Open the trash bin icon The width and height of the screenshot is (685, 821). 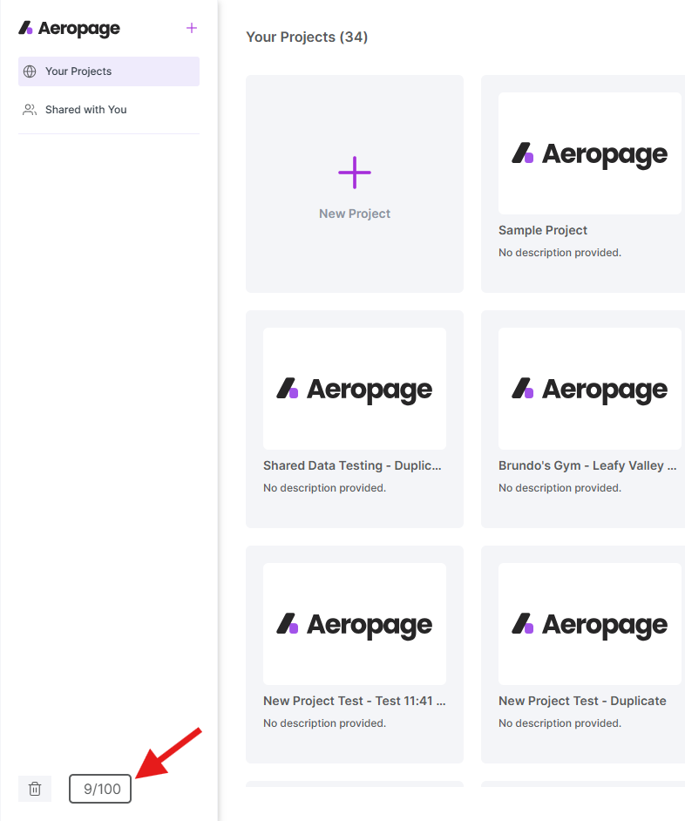tap(35, 789)
